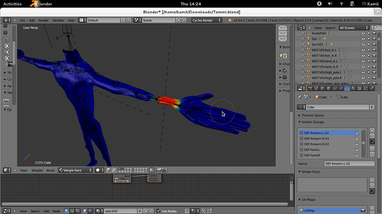Open the Add menu in the top info header
382x214 pixels.
[x=32, y=20]
